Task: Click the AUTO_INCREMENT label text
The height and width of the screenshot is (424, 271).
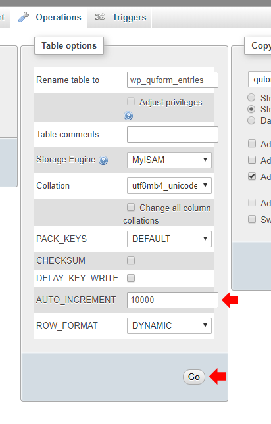Action: [x=76, y=300]
